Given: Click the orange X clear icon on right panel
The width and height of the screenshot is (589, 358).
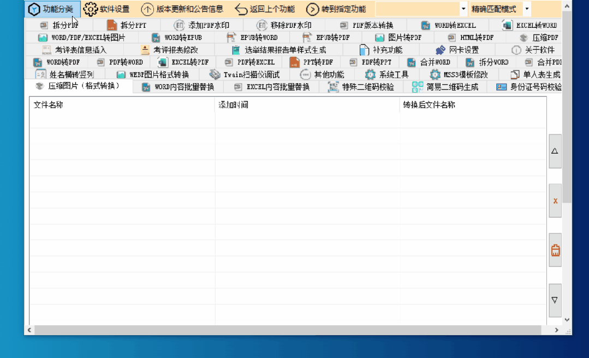Looking at the screenshot, I should point(555,200).
